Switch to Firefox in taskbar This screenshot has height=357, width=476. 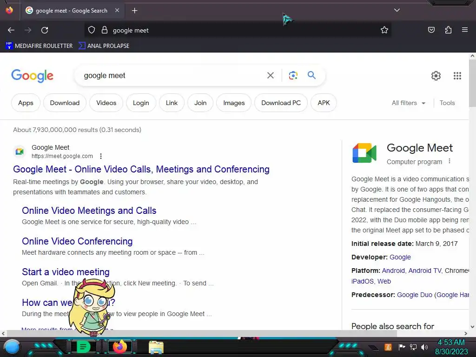[x=119, y=347]
